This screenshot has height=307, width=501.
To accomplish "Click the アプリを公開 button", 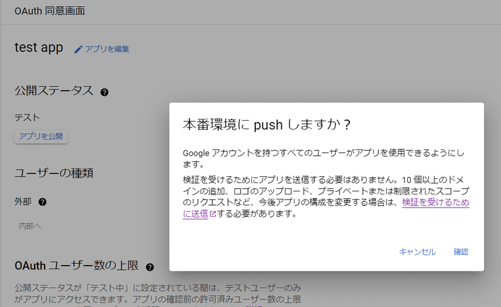I will [x=41, y=136].
